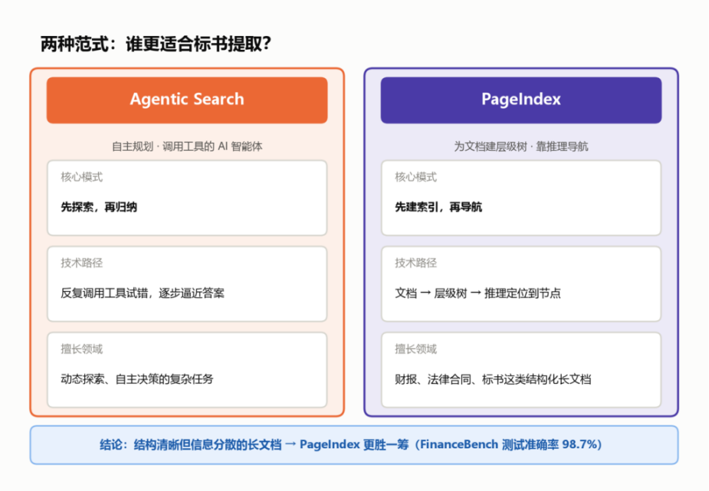Click the purple 'PageIndex' header
Screen dimensions: 709x491
[521, 100]
